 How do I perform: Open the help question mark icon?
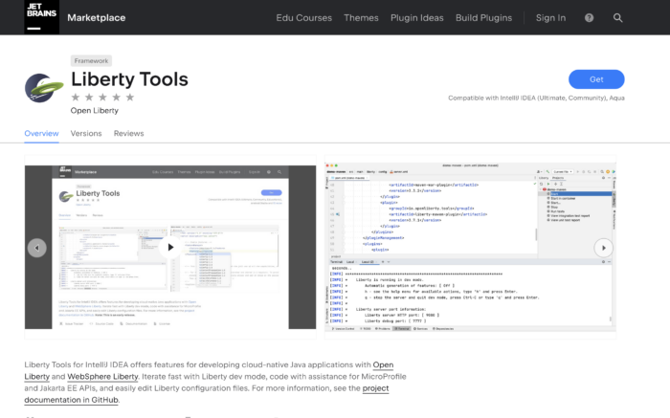(589, 18)
